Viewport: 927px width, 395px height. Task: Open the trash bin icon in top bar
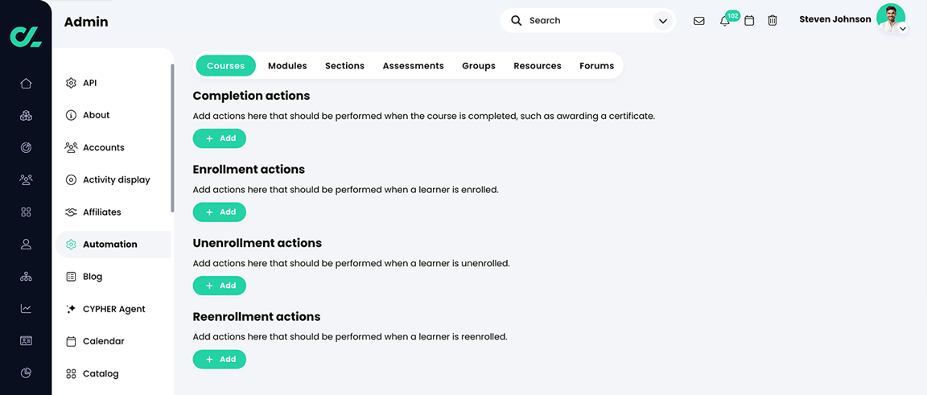point(772,21)
